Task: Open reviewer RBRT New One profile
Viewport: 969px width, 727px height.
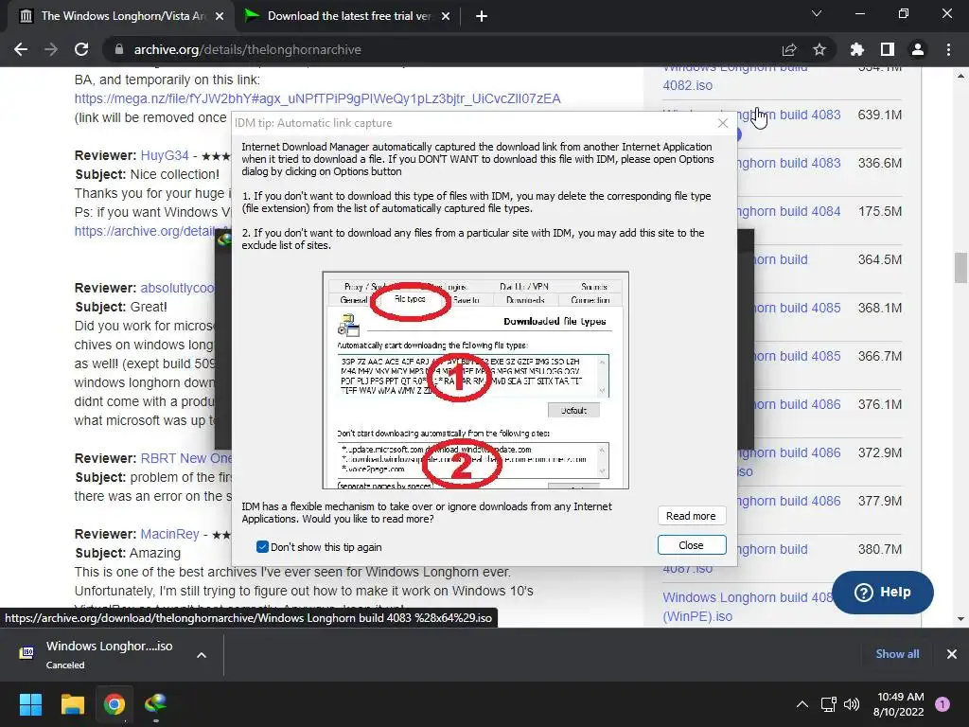Action: click(x=186, y=459)
